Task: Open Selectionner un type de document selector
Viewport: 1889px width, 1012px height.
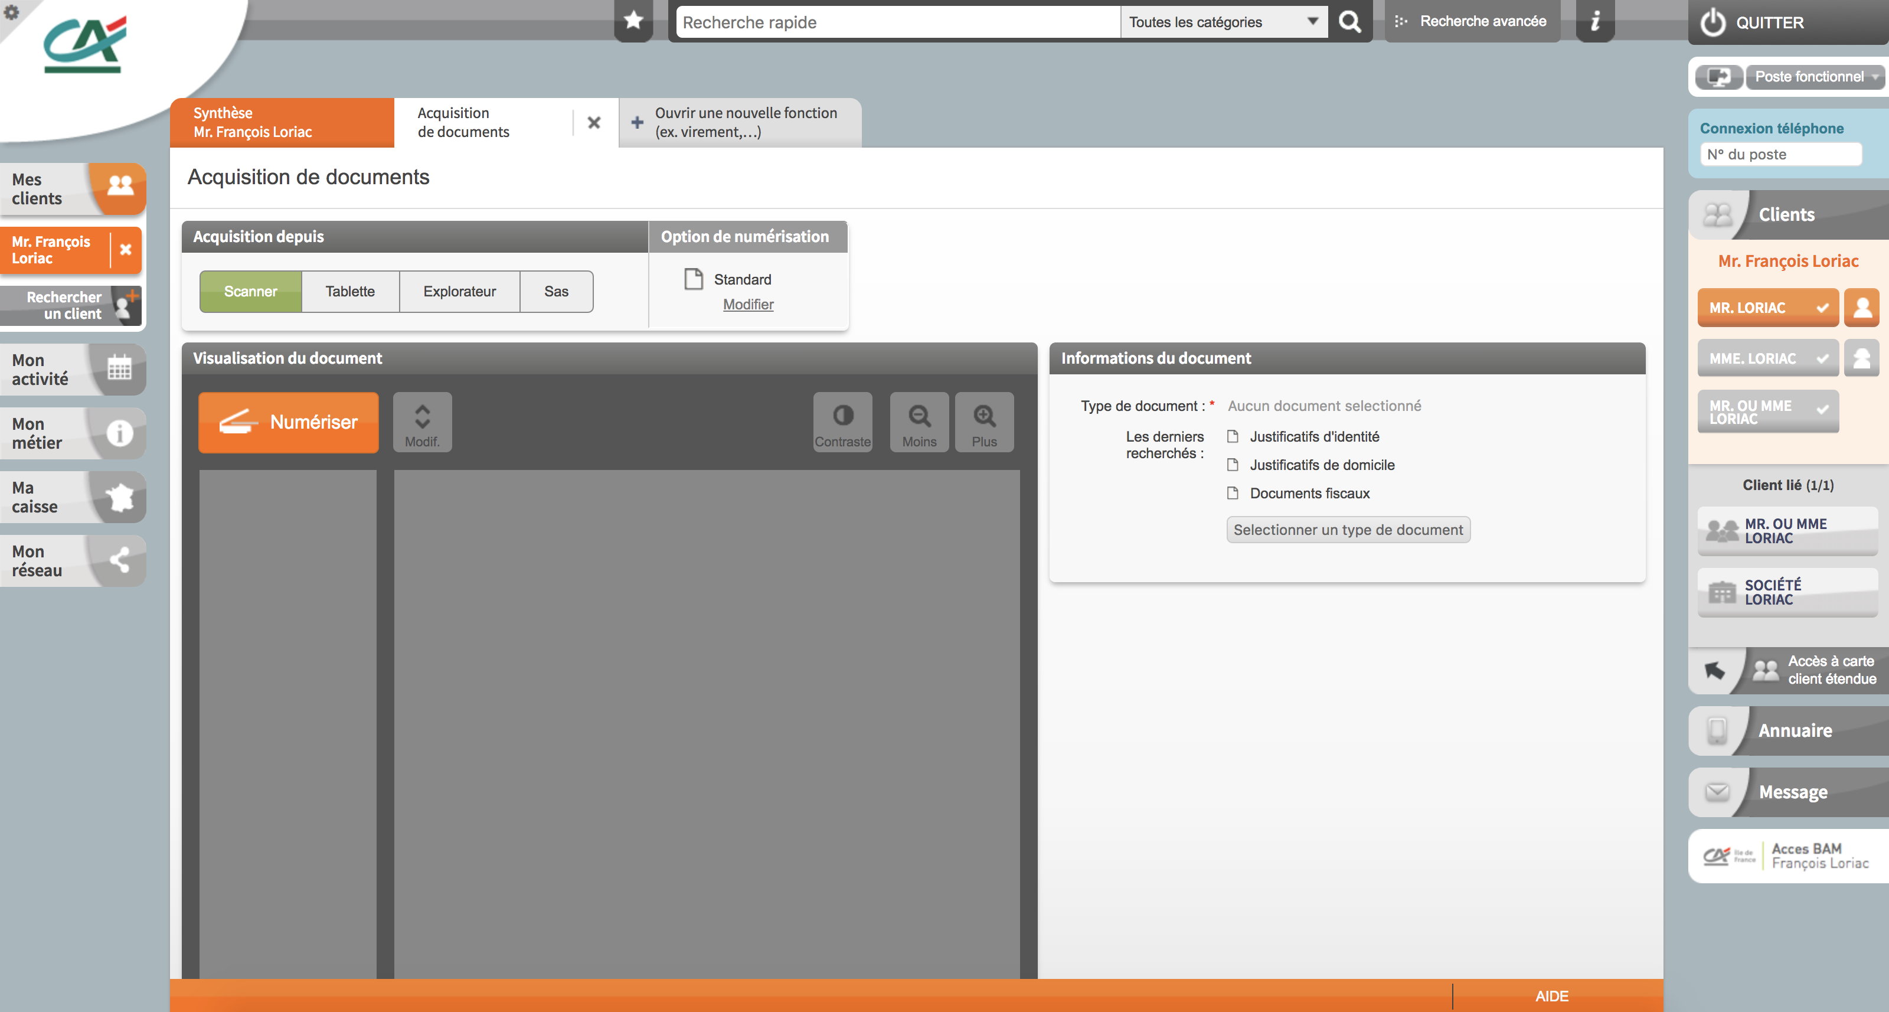Action: [1348, 530]
